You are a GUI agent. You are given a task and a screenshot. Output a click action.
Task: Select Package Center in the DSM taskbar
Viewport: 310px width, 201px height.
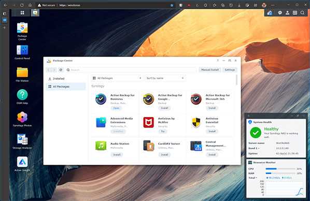[35, 12]
